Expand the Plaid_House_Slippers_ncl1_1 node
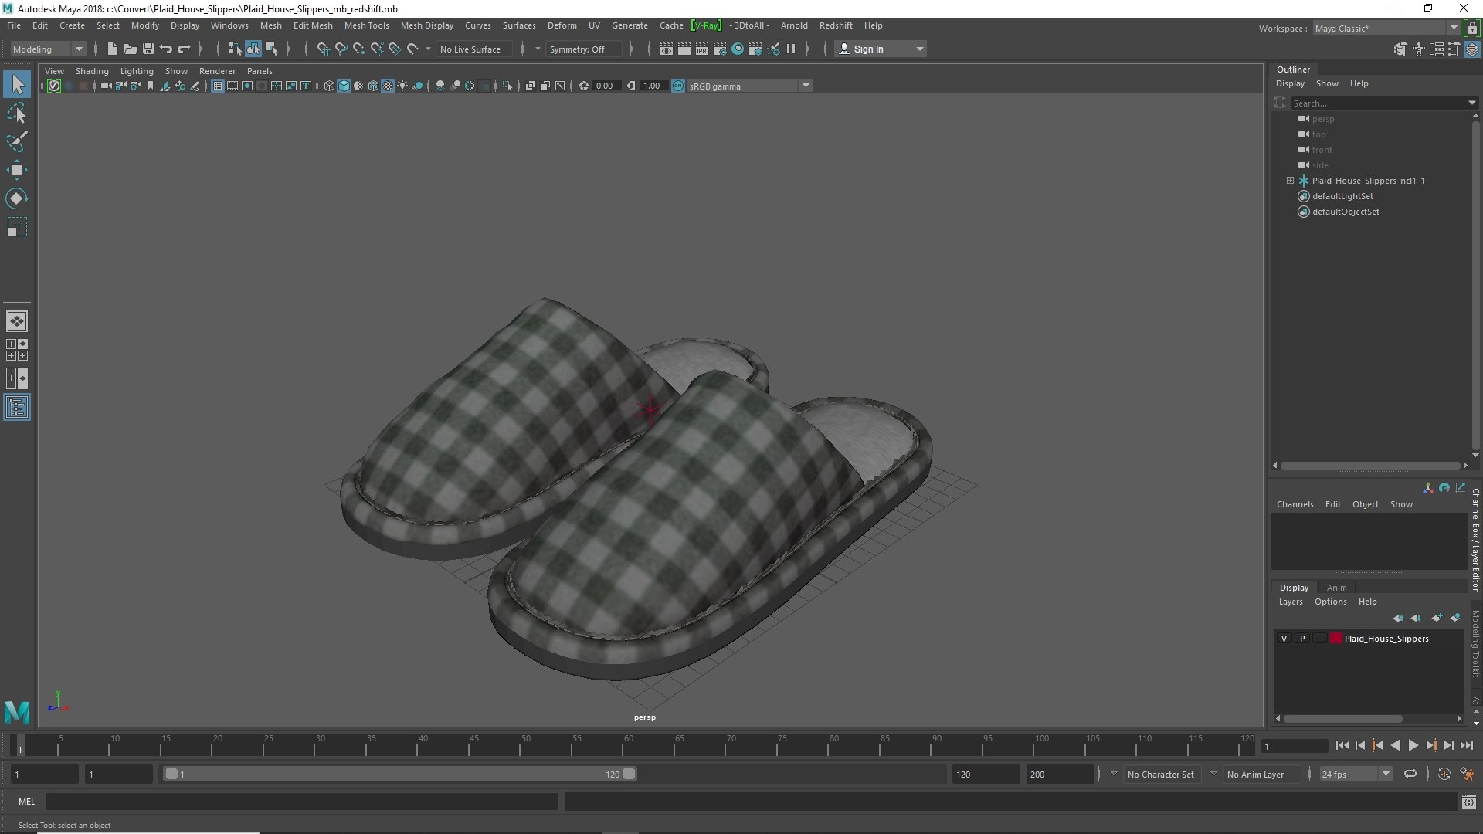This screenshot has width=1483, height=834. (1290, 180)
